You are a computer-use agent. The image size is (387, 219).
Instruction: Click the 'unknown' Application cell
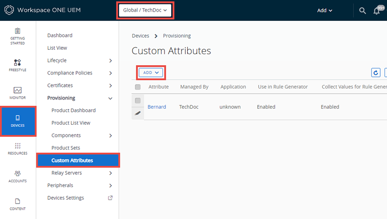pos(230,107)
